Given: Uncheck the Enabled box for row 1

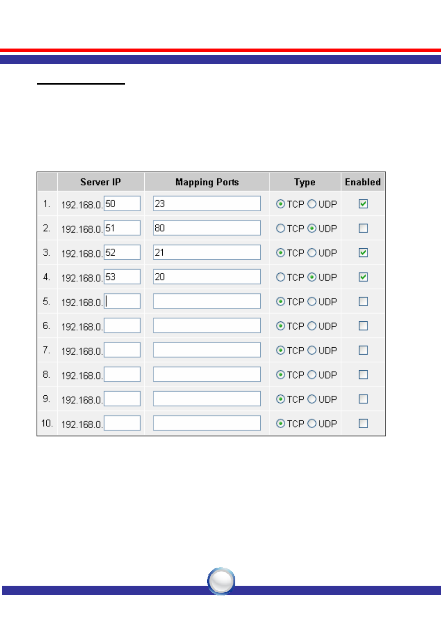Looking at the screenshot, I should (x=363, y=204).
